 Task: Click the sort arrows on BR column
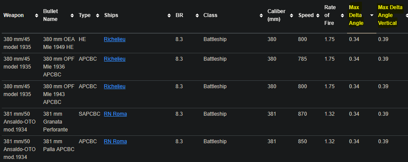click(x=197, y=16)
